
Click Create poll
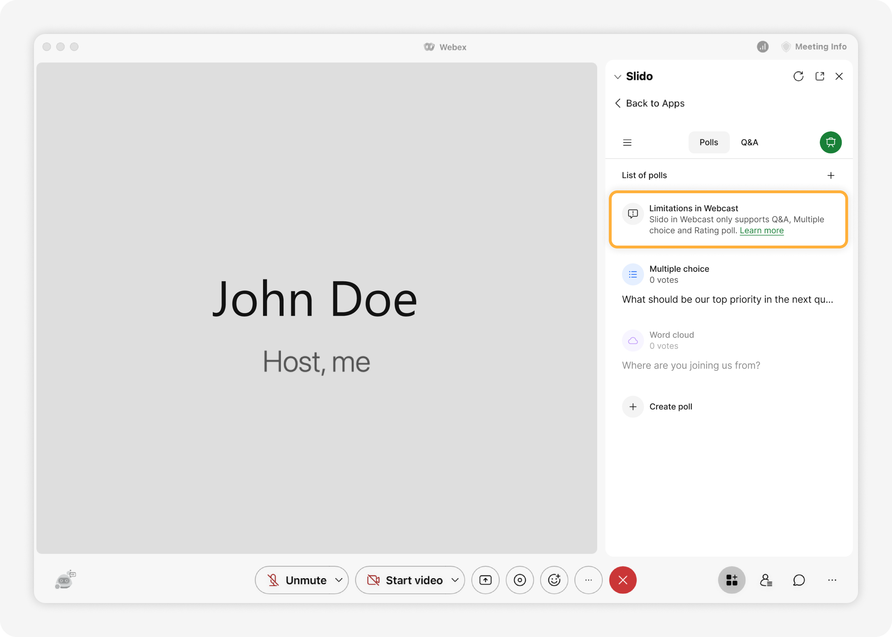[x=670, y=407]
